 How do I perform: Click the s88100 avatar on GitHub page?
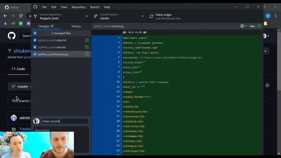[14, 118]
